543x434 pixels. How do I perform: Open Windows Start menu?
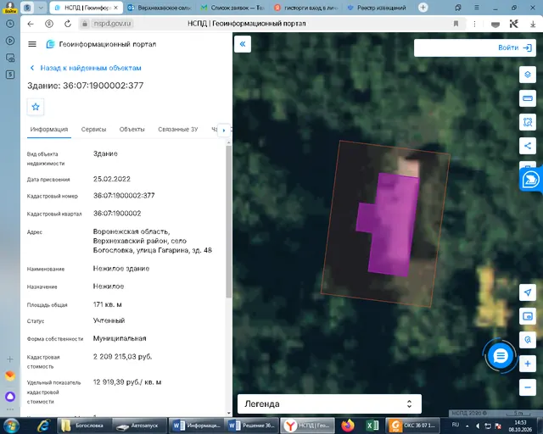pyautogui.click(x=11, y=426)
